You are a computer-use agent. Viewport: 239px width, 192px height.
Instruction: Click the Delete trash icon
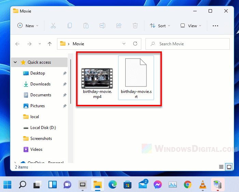tap(135, 26)
